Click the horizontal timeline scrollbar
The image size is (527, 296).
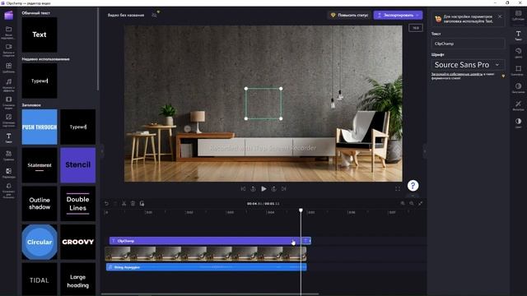point(210,294)
